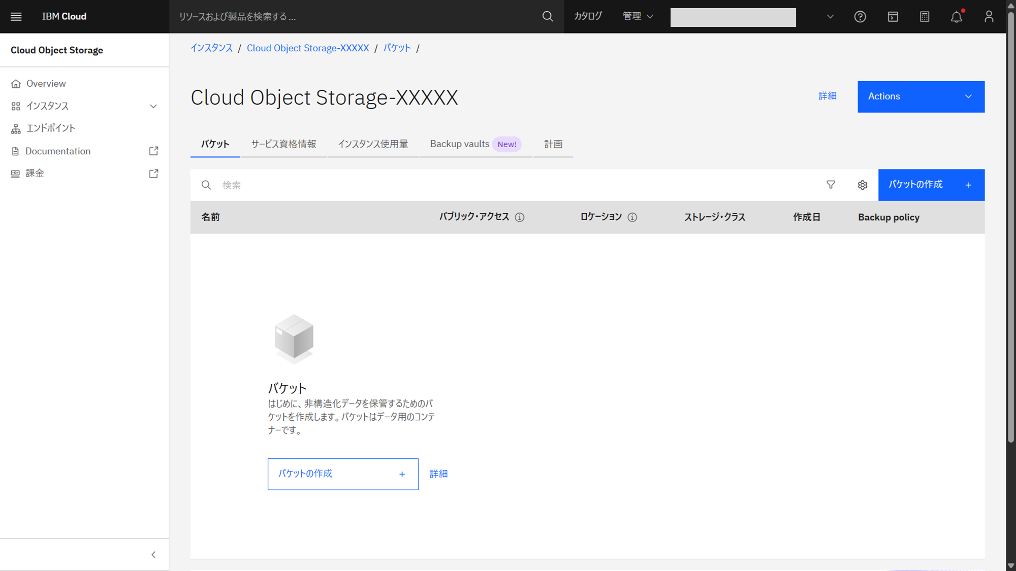This screenshot has width=1016, height=571.
Task: Open the cost estimator calculator icon
Action: [x=925, y=17]
